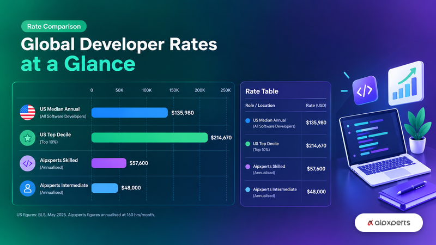Click the $48,000 label next to the chart bar
Image resolution: width=436 pixels, height=245 pixels.
(131, 188)
